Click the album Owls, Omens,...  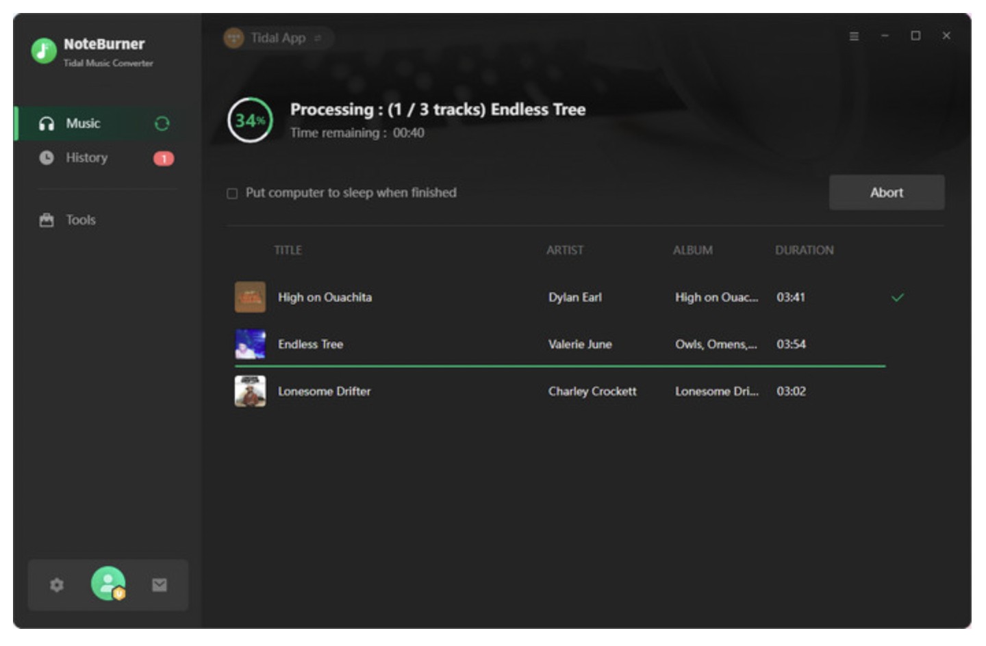click(x=716, y=344)
